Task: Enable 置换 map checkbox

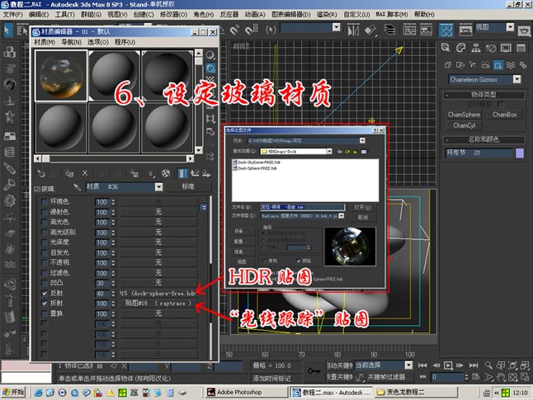Action: point(45,313)
